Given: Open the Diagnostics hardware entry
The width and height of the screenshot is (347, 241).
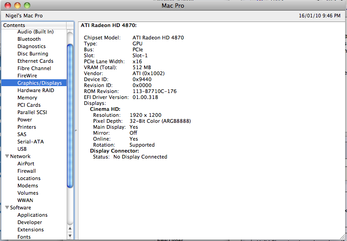Looking at the screenshot, I should coord(31,46).
